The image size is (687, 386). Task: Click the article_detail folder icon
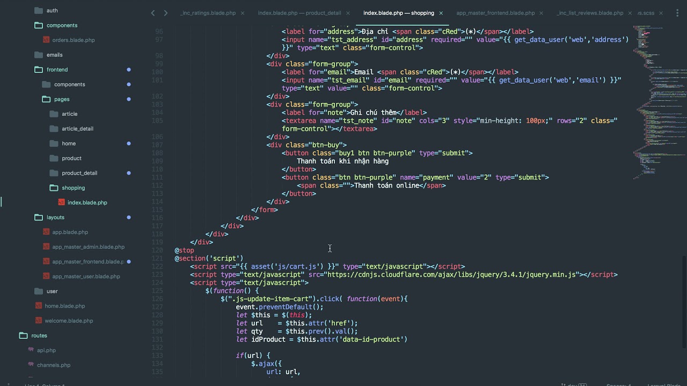point(53,129)
